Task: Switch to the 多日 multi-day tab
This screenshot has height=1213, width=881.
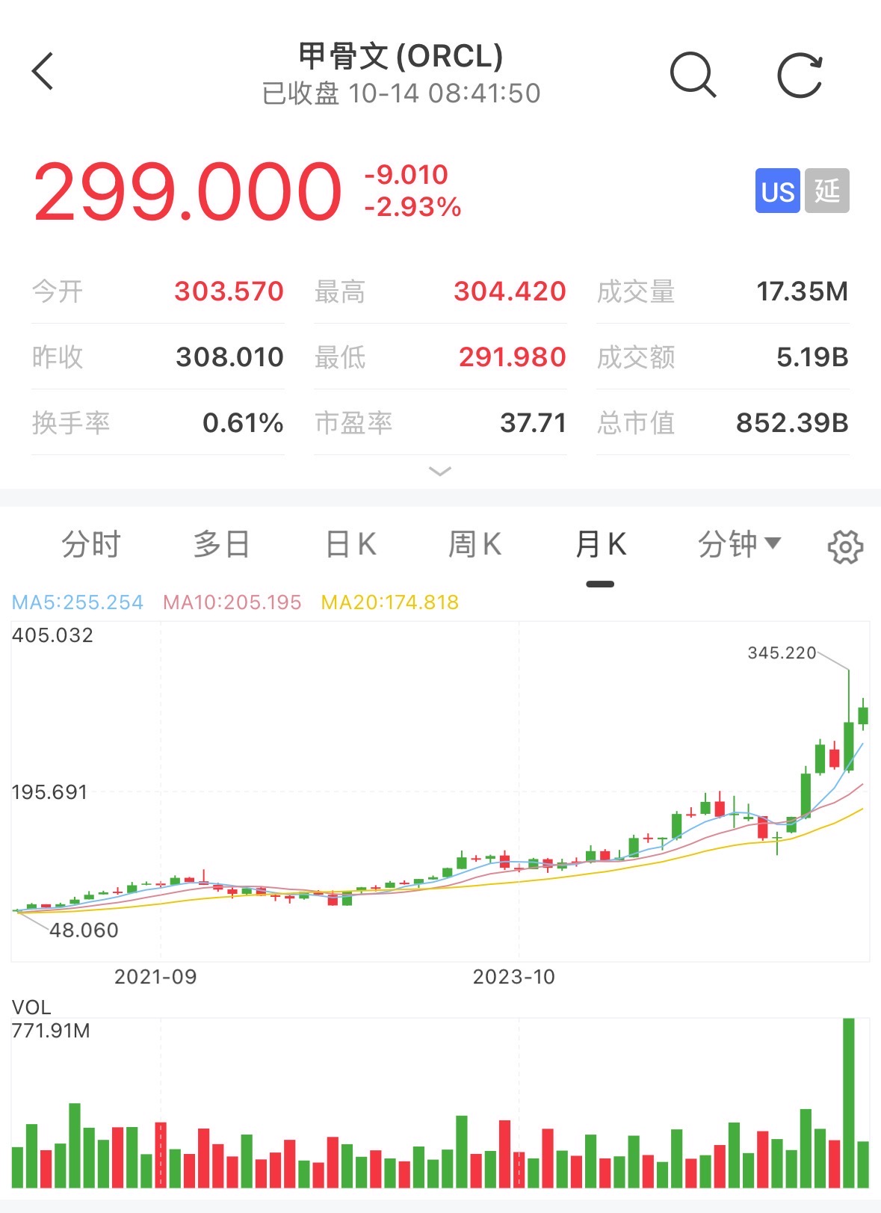Action: click(x=221, y=544)
